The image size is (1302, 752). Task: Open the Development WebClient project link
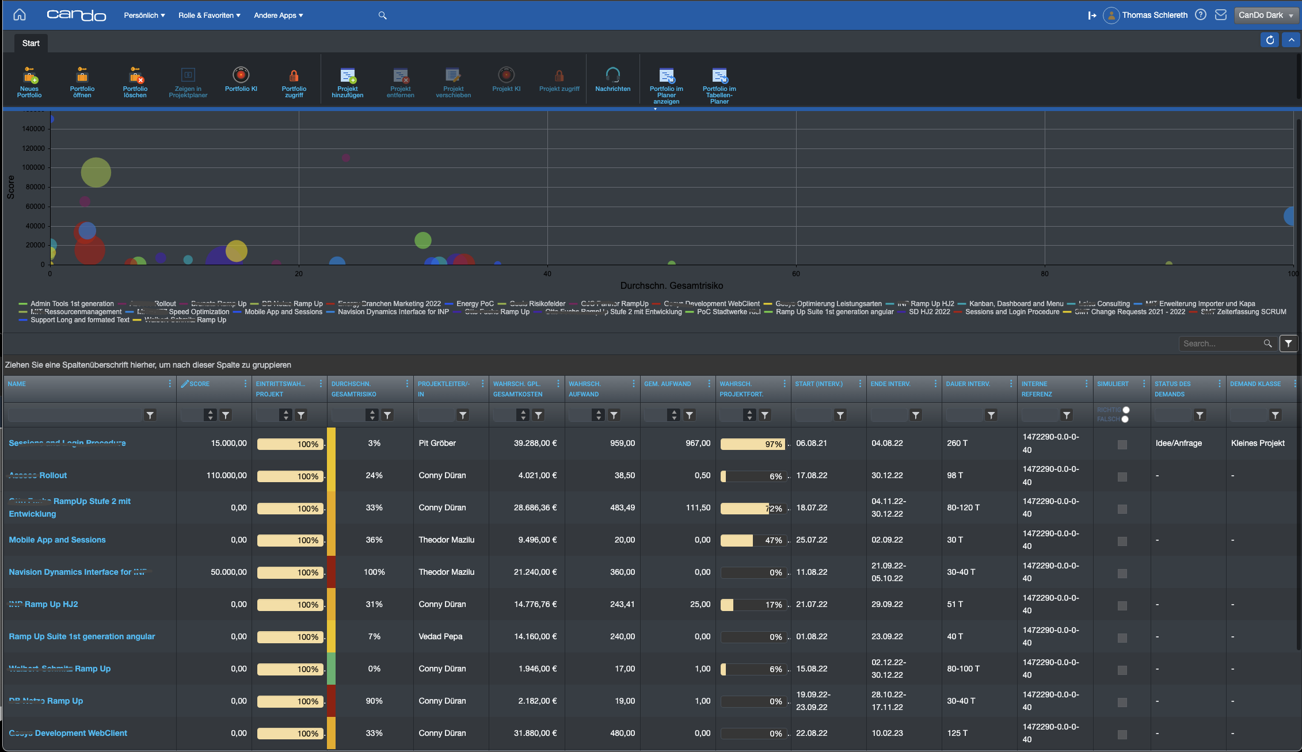coord(68,733)
